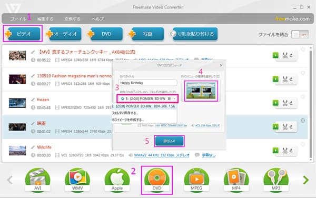The image size is (316, 198).
Task: Choose the WMV output format icon
Action: pyautogui.click(x=77, y=180)
